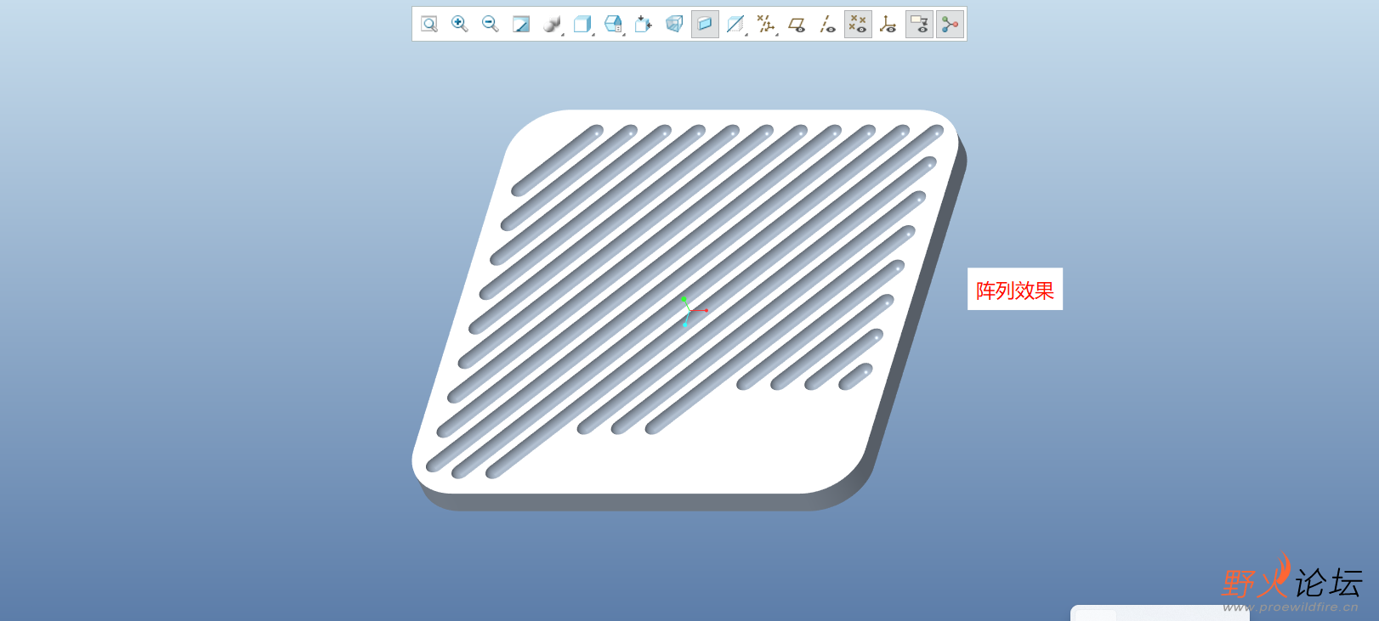The width and height of the screenshot is (1379, 621).
Task: Toggle annotation display eye icon
Action: pos(919,24)
